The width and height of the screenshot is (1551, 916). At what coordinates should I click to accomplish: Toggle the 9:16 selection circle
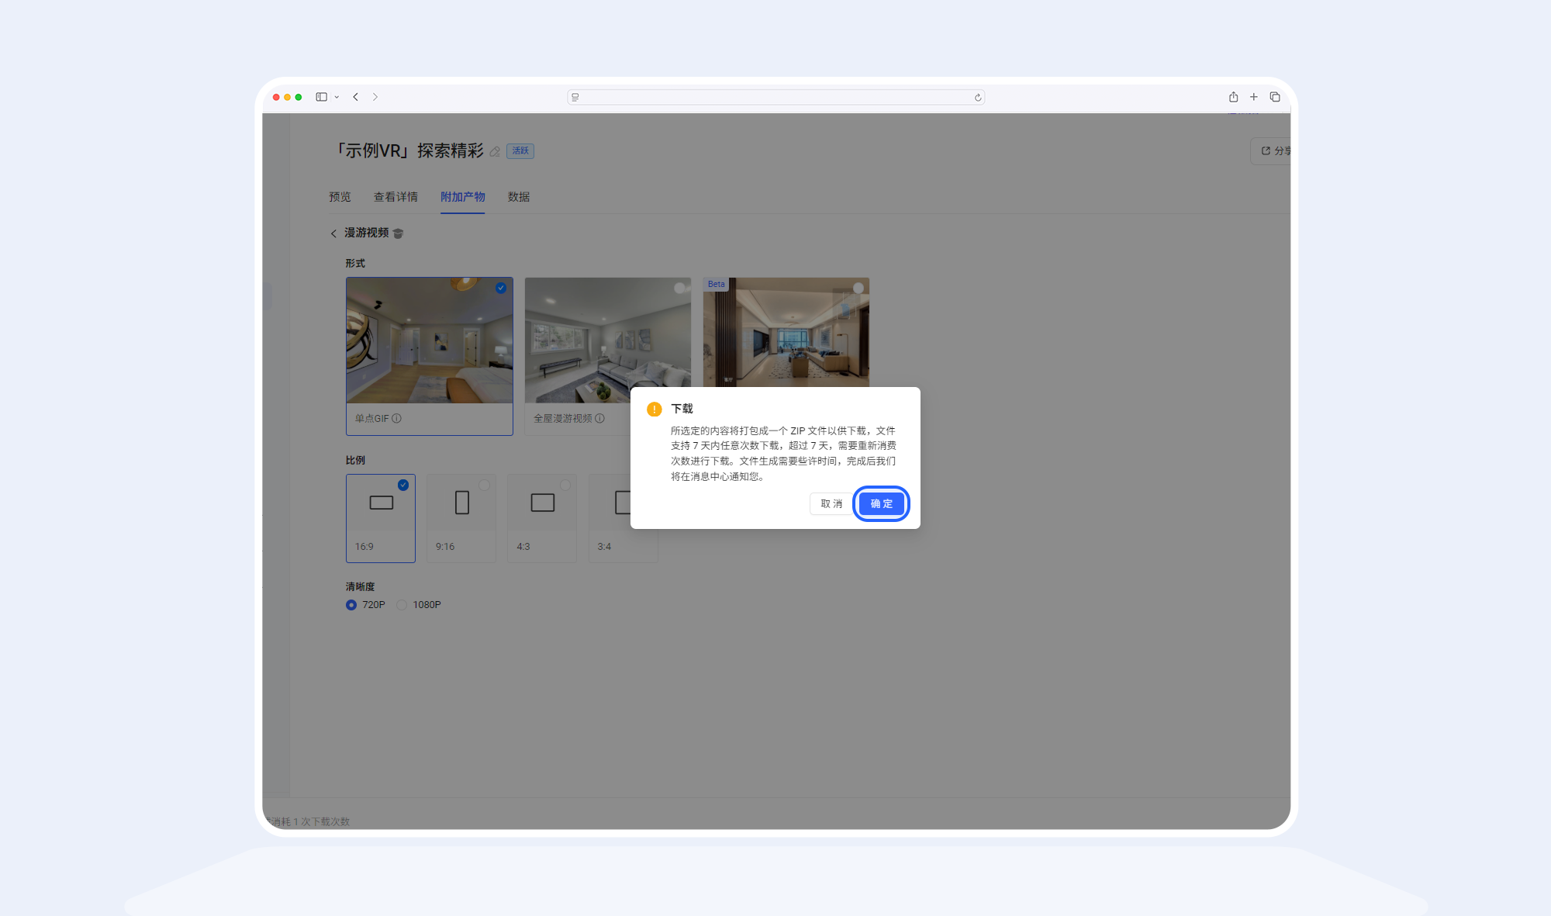(x=484, y=485)
